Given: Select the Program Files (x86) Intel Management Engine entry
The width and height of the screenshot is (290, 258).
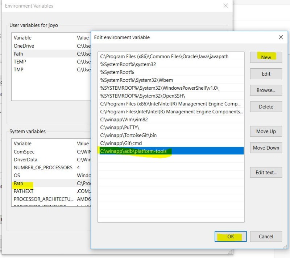Looking at the screenshot, I should (171, 104).
